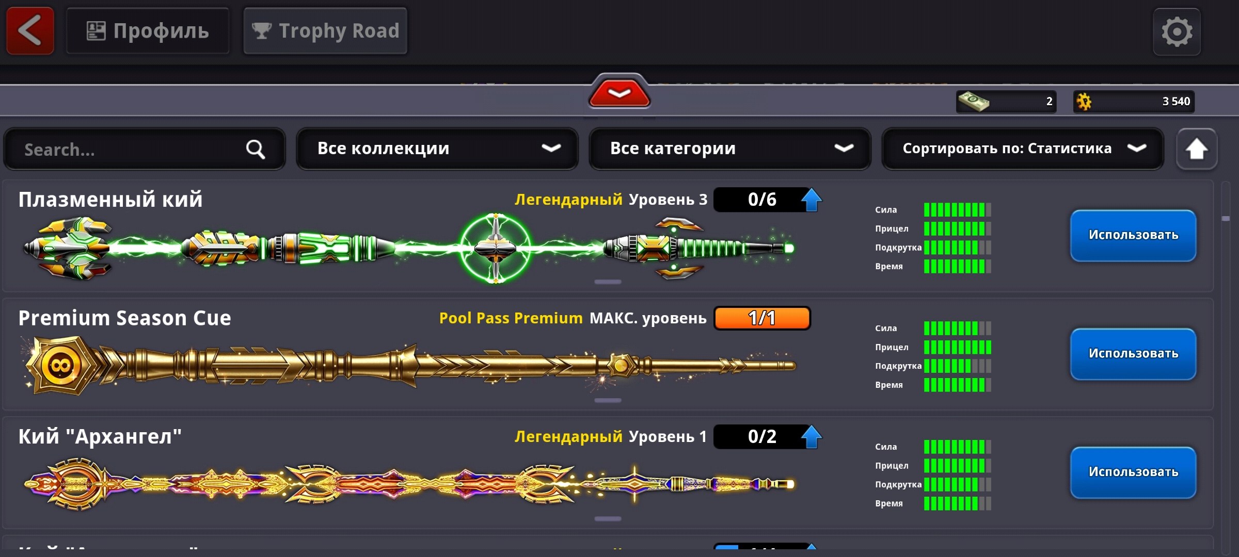Focus the Search... input field
The image size is (1239, 557).
point(145,149)
